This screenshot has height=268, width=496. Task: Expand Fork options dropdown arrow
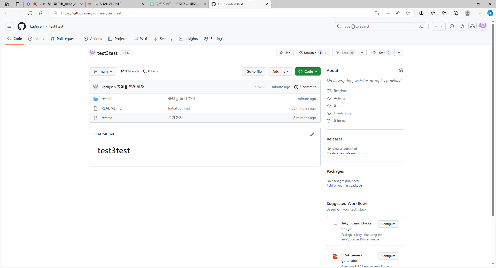click(x=362, y=53)
